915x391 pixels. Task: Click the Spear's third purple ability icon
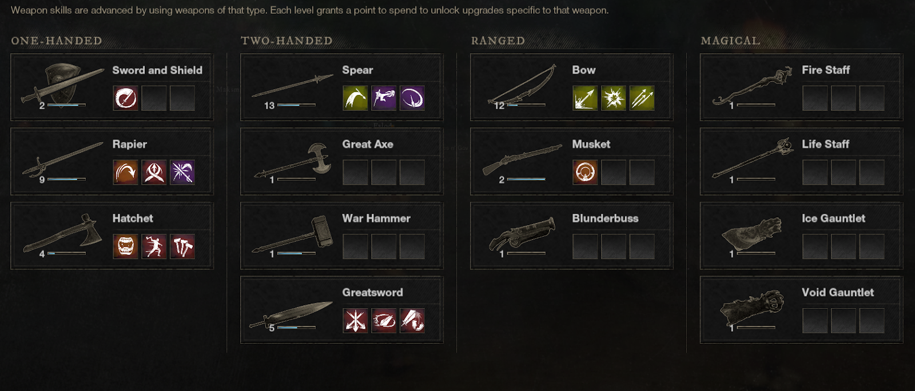click(412, 98)
